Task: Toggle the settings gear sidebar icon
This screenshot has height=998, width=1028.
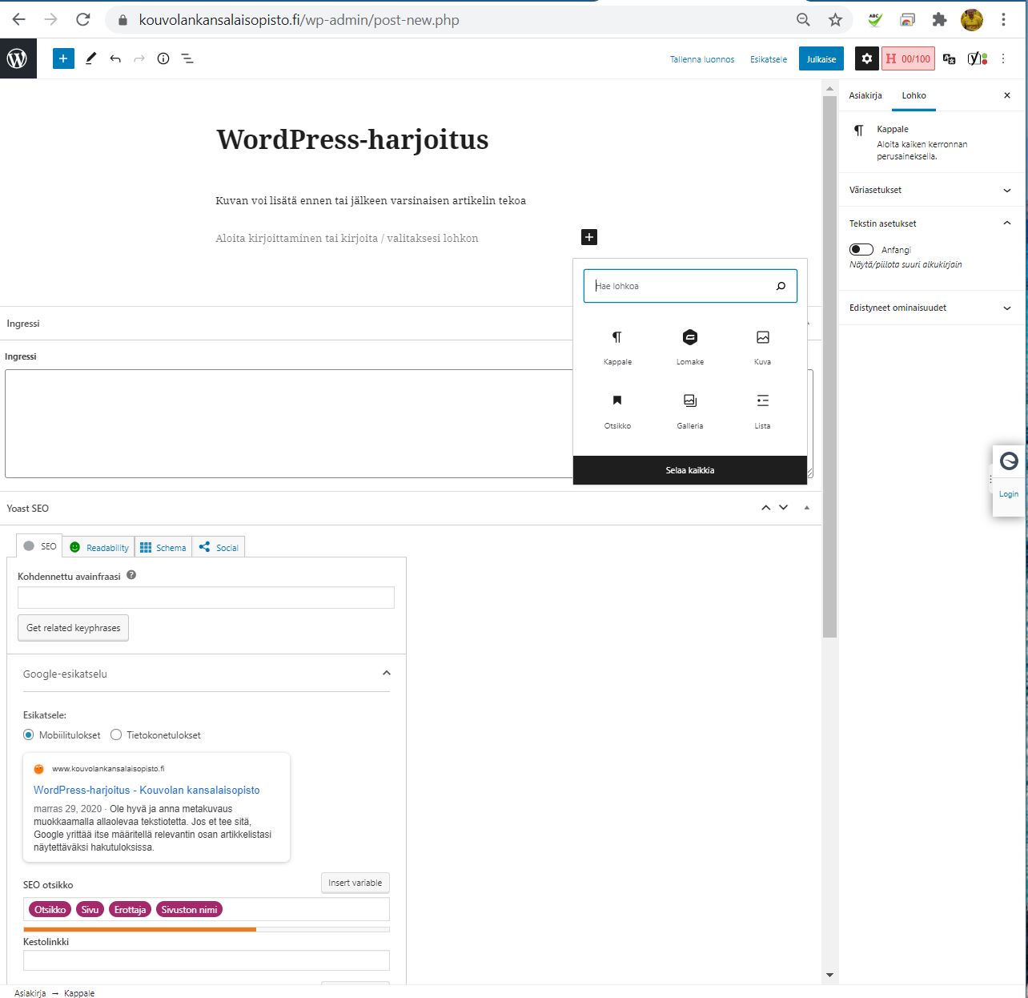Action: coord(866,58)
